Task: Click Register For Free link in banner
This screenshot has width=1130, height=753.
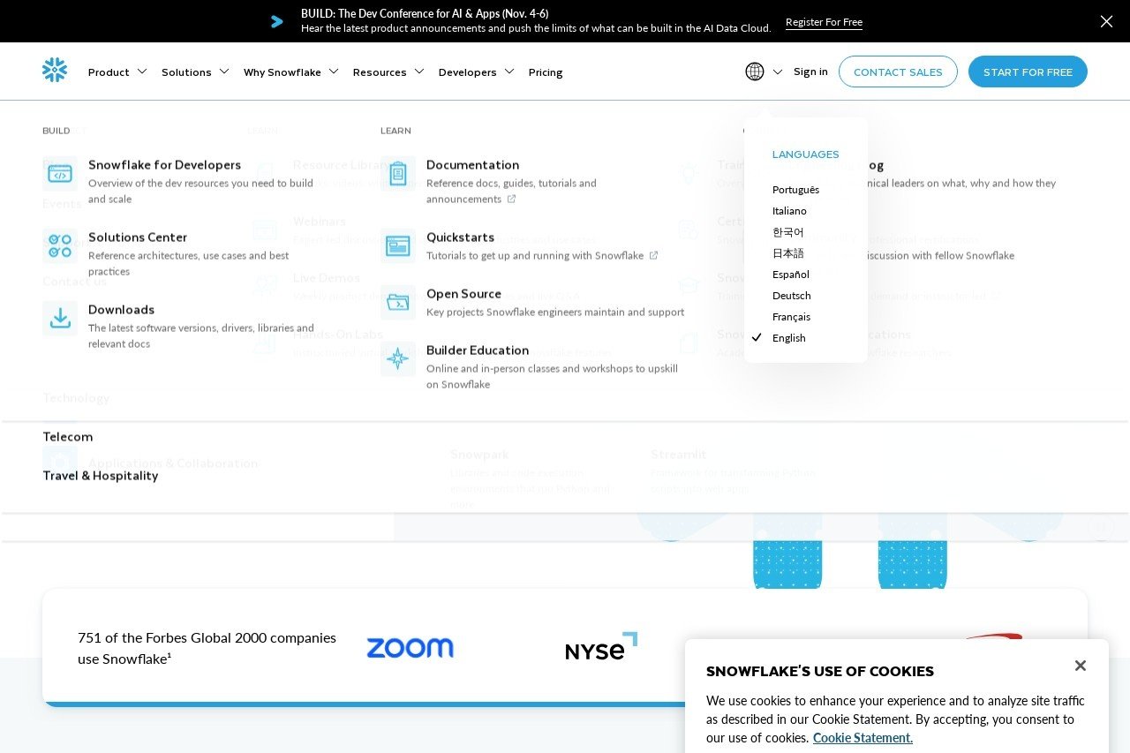Action: point(824,22)
